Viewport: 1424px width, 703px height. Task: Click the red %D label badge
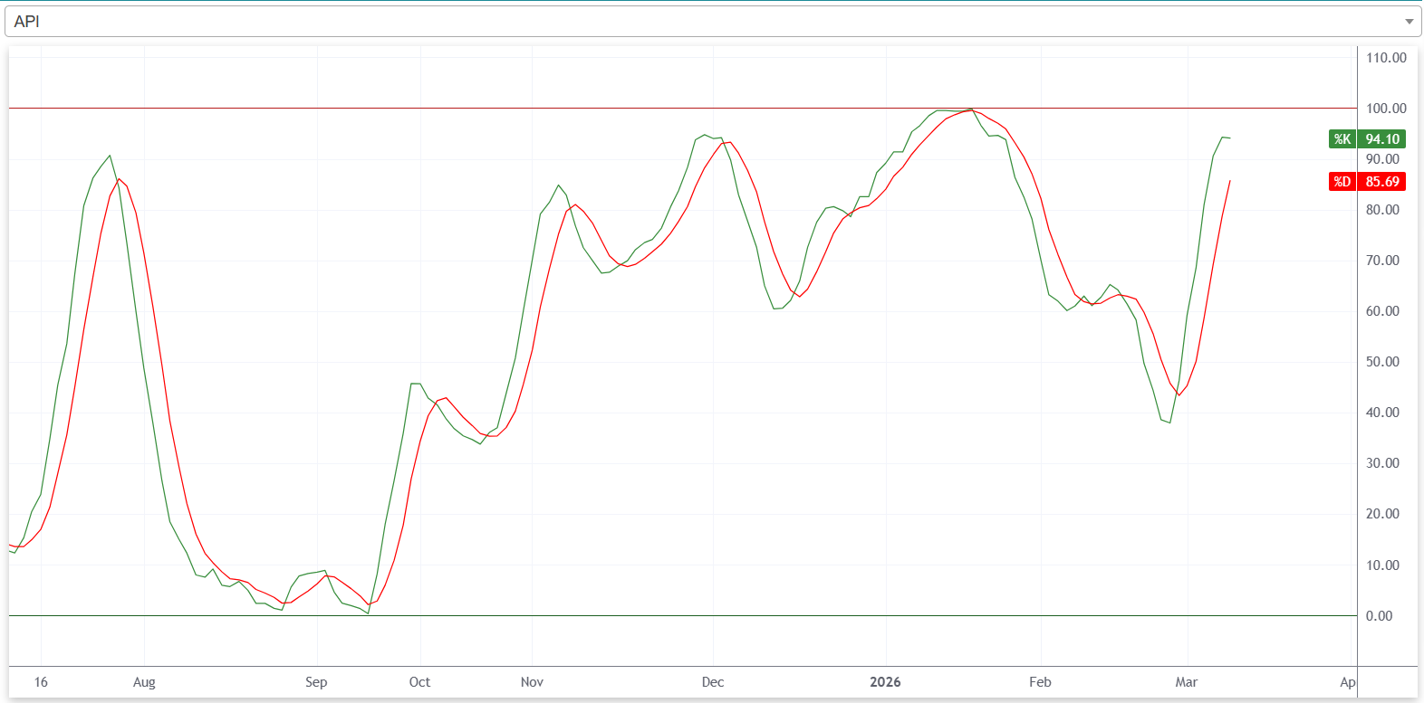coord(1342,182)
